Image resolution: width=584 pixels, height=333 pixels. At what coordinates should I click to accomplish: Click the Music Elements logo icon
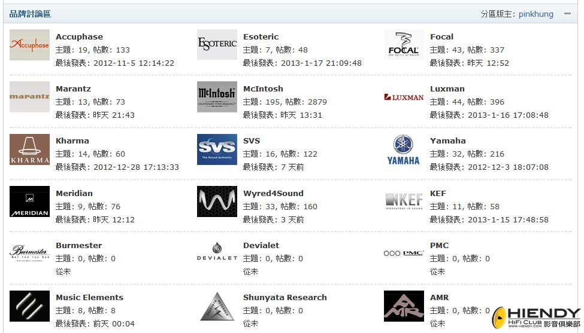coord(29,305)
